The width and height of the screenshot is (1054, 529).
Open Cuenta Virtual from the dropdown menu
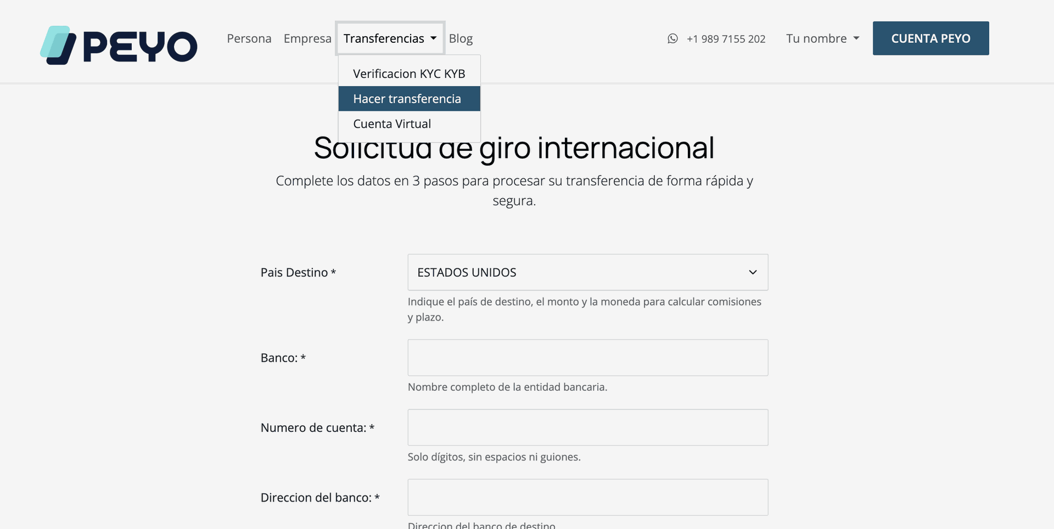click(x=392, y=124)
